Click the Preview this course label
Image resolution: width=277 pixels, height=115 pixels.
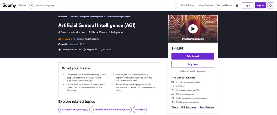[193, 39]
